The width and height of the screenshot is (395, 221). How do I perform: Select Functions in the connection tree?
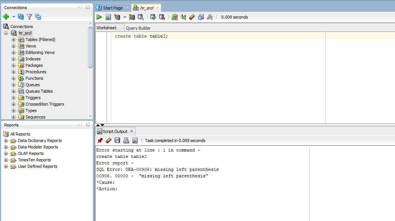34,78
